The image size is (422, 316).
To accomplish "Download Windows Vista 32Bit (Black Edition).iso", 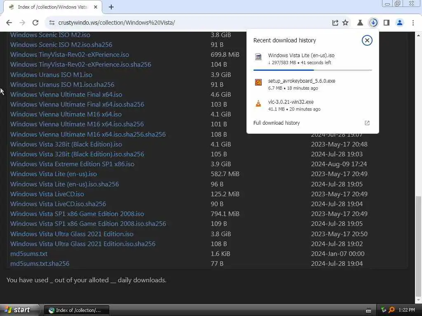I will point(66,144).
